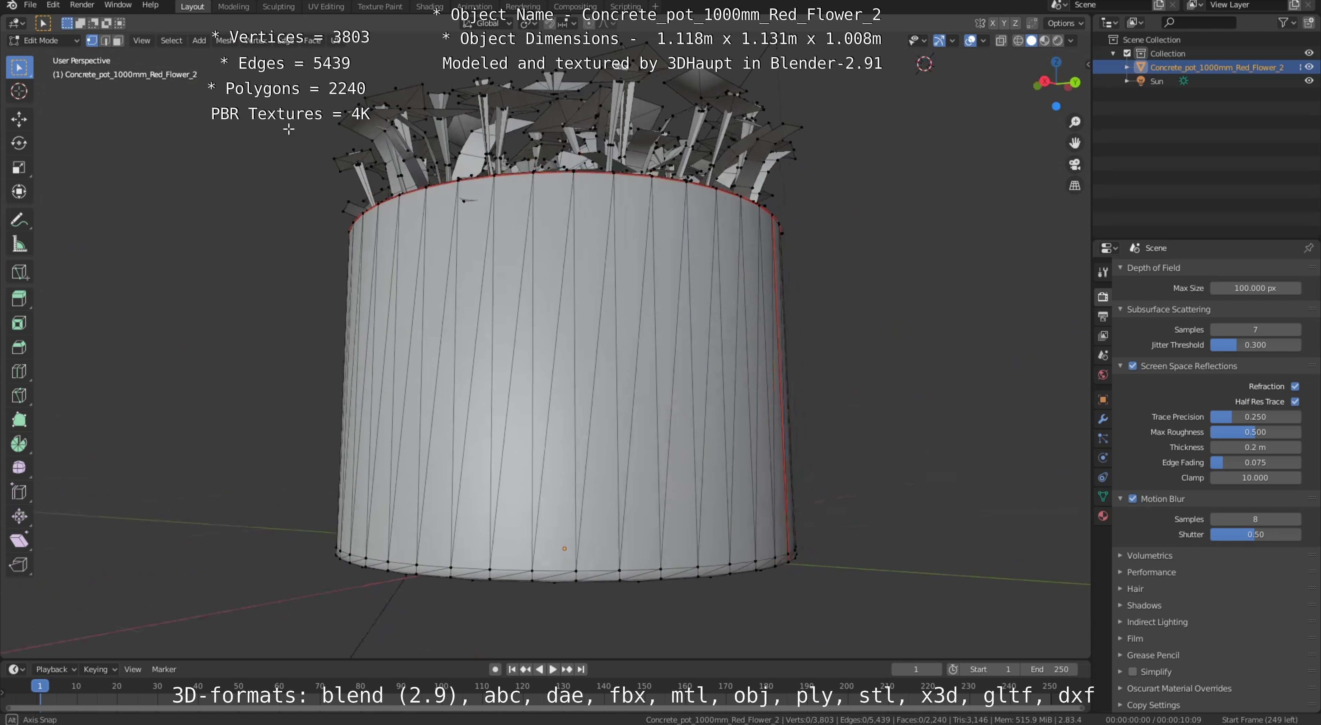Select the Loop Cut tool
The width and height of the screenshot is (1321, 725).
point(19,371)
